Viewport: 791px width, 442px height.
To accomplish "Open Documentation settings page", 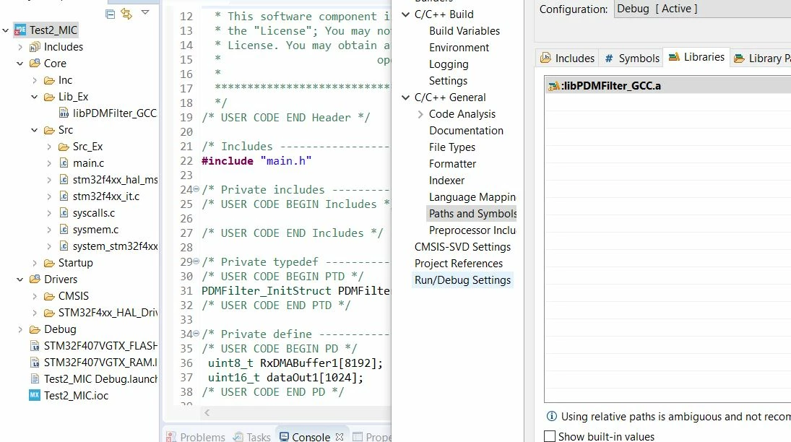I will [x=466, y=131].
